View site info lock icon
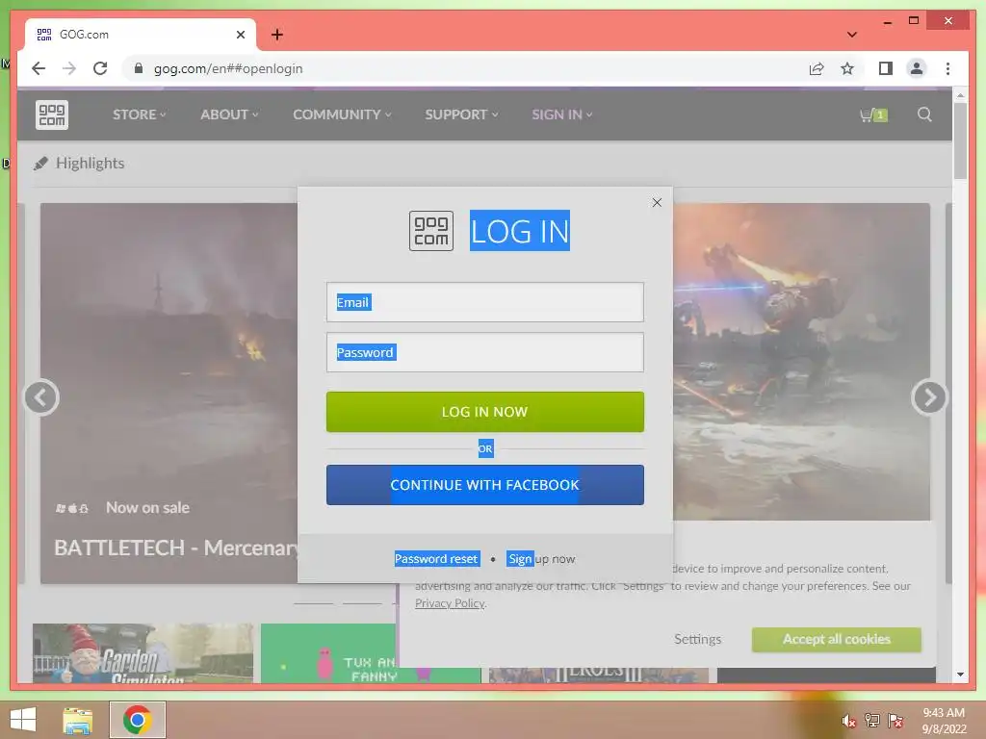Image resolution: width=986 pixels, height=739 pixels. pos(139,68)
